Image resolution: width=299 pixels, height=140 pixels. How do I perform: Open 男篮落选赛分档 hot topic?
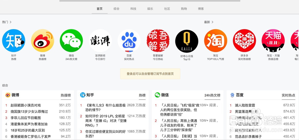coord(247,111)
